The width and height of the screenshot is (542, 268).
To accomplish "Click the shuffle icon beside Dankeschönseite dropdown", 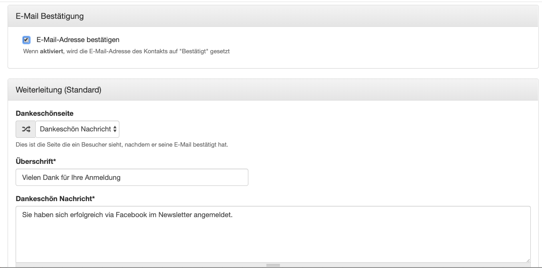I will [x=26, y=129].
